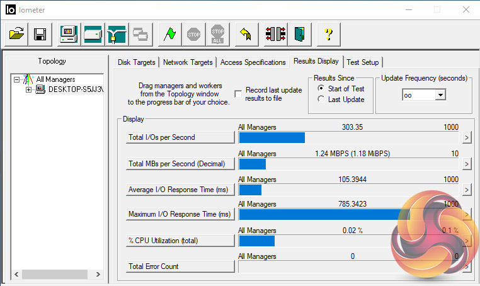Open the Access Specifications tab
The image size is (480, 286).
(x=253, y=62)
